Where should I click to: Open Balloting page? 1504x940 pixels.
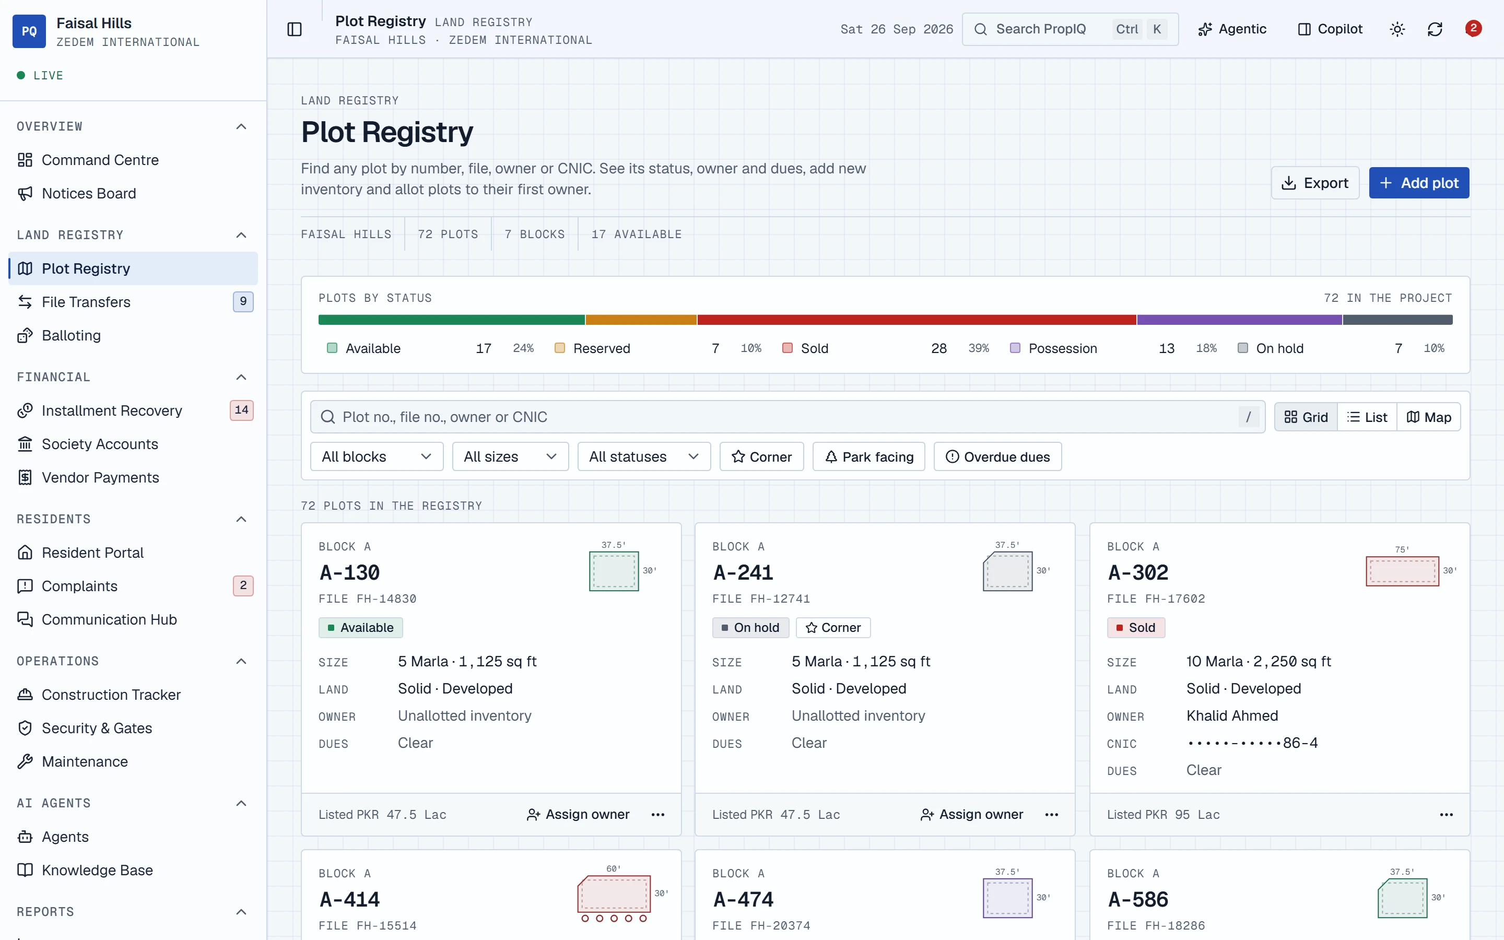click(x=133, y=335)
